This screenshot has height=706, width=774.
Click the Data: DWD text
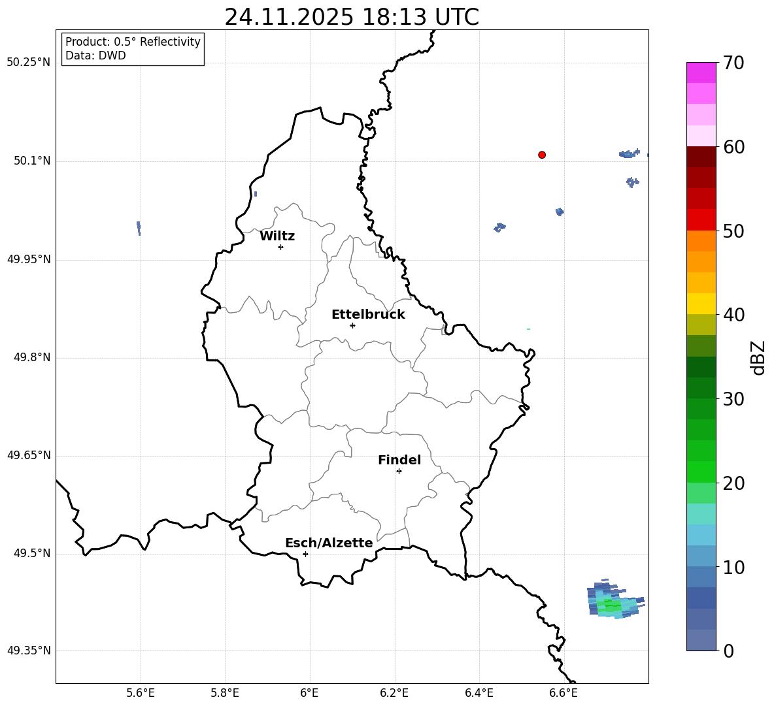95,56
